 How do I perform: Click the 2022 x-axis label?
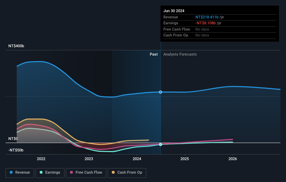pyautogui.click(x=41, y=159)
